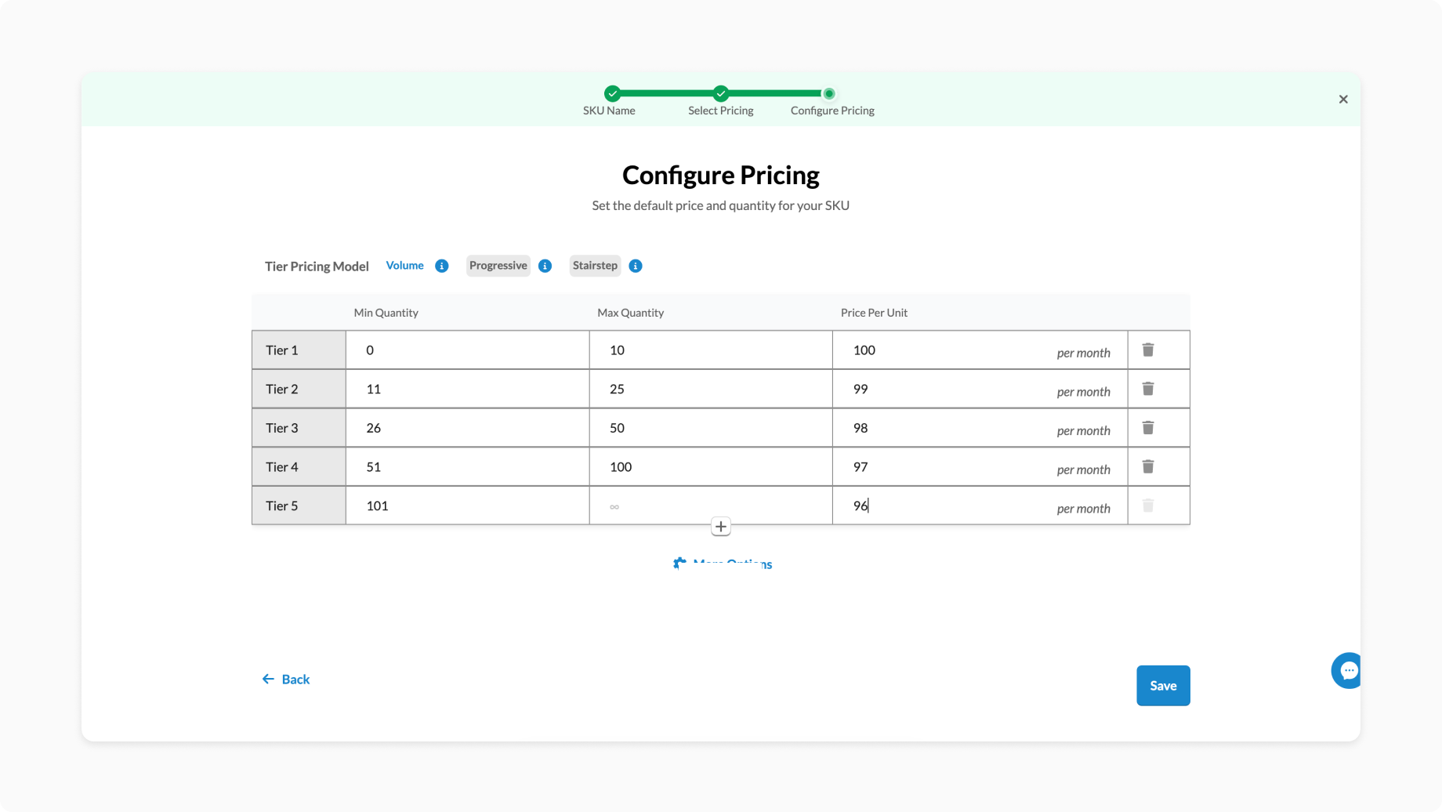This screenshot has width=1442, height=812.
Task: Click the info icon next to Volume
Action: tap(442, 266)
